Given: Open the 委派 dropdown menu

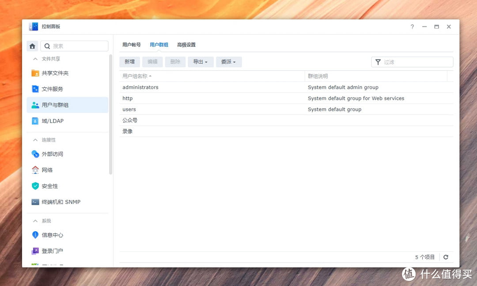Looking at the screenshot, I should point(228,62).
